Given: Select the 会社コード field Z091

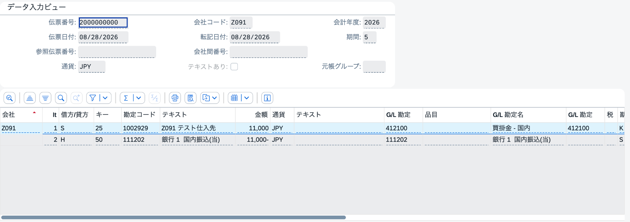Looking at the screenshot, I should (x=241, y=22).
